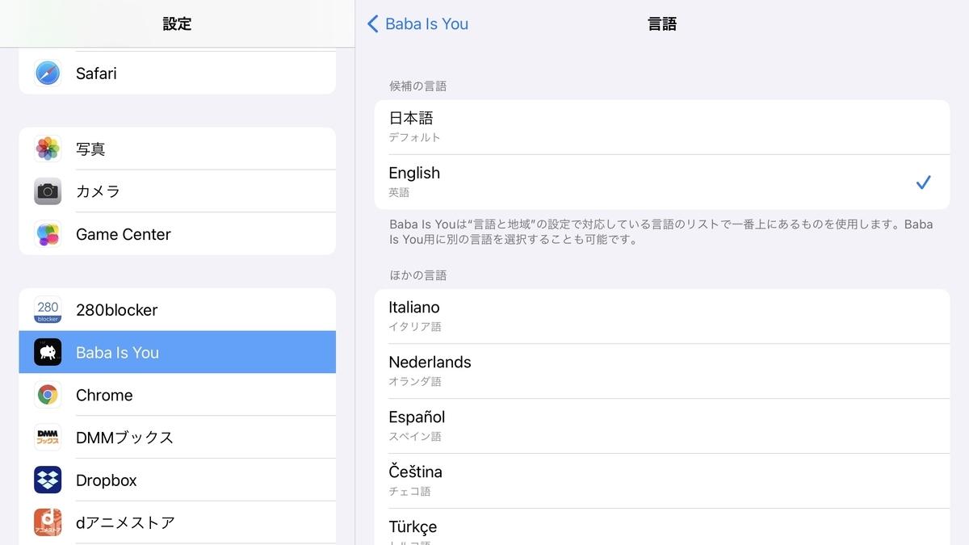Tap the 設定 title in sidebar
The image size is (969, 545).
pyautogui.click(x=177, y=24)
